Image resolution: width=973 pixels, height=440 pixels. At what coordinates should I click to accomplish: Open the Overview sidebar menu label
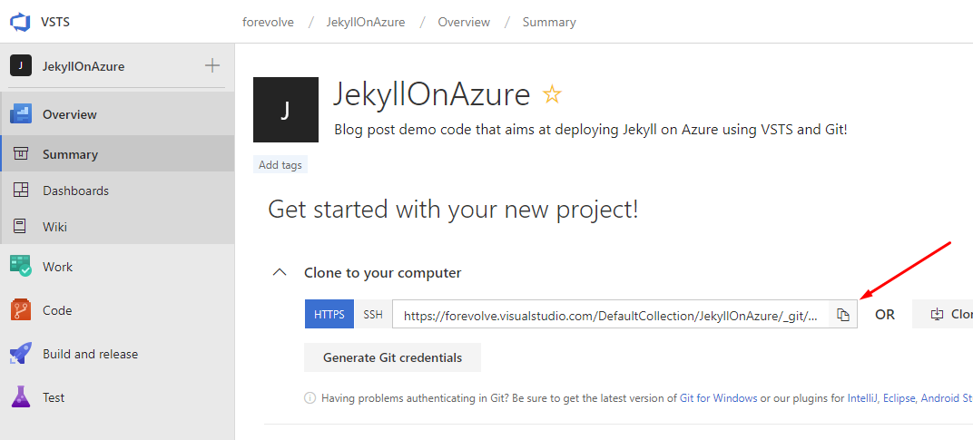[x=70, y=115]
